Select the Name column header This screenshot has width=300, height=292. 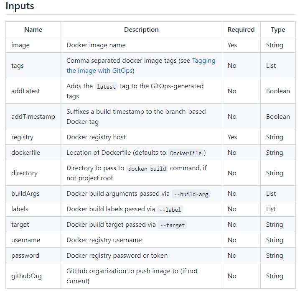(x=33, y=30)
